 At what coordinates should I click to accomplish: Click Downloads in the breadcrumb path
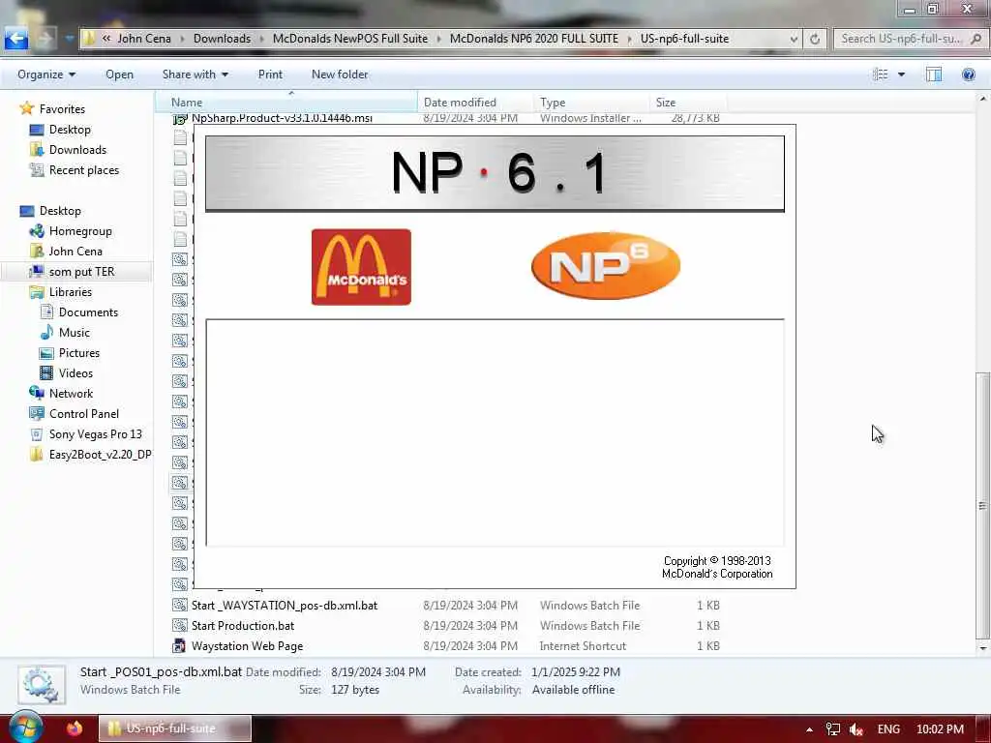point(222,39)
